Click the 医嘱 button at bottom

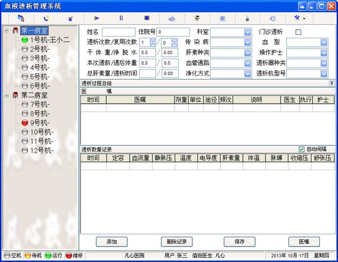pos(304,242)
